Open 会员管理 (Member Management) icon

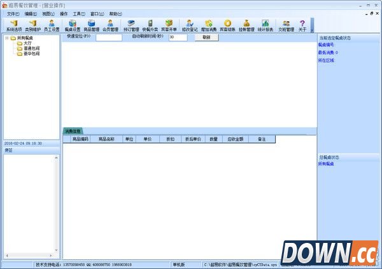click(x=110, y=25)
